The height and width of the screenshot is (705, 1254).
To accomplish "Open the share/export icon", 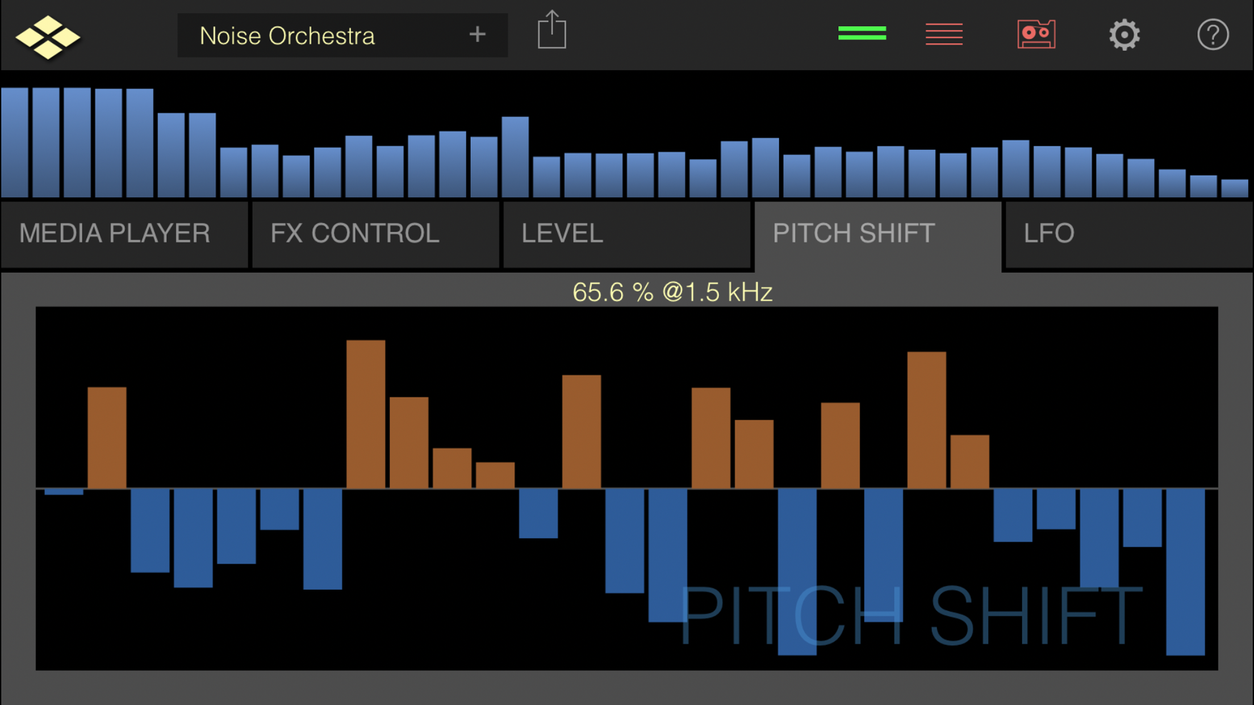I will pyautogui.click(x=551, y=31).
